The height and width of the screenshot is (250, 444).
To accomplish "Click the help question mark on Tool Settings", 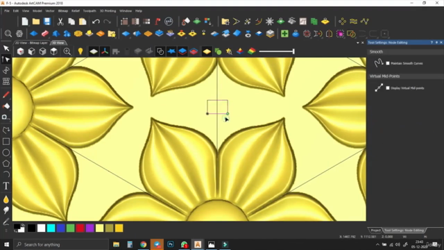I will pos(432,42).
